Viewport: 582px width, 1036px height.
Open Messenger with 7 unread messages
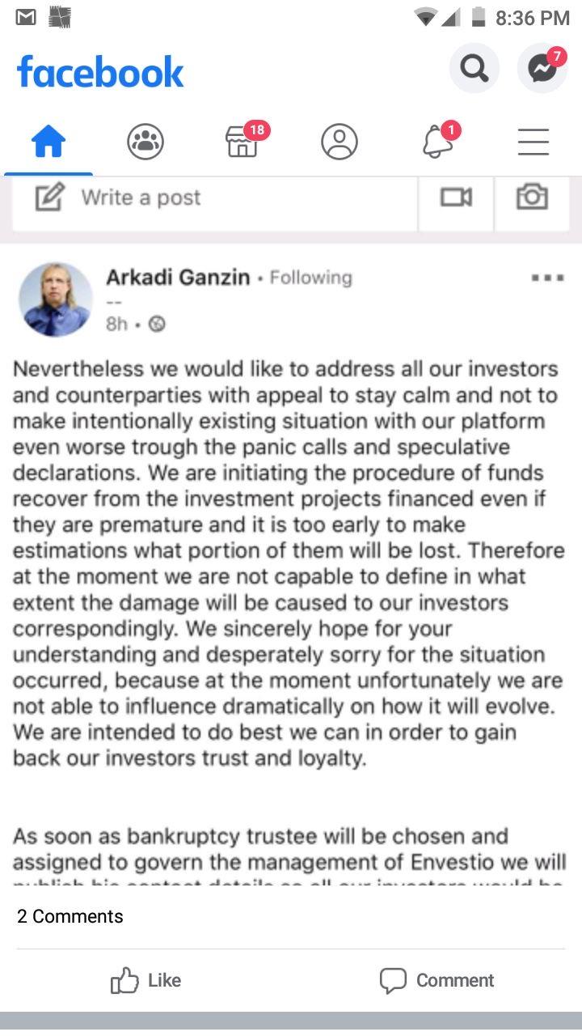pyautogui.click(x=542, y=69)
